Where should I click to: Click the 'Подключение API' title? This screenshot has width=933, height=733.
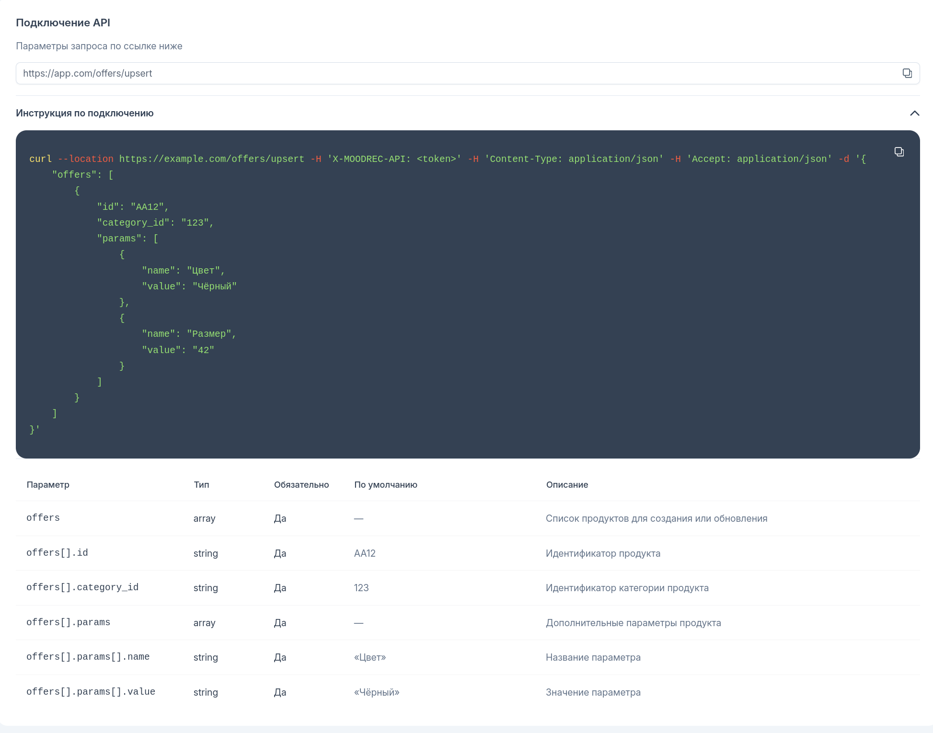(63, 23)
